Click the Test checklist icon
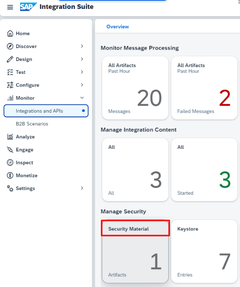Viewport: 240px width, 287px height. click(10, 72)
